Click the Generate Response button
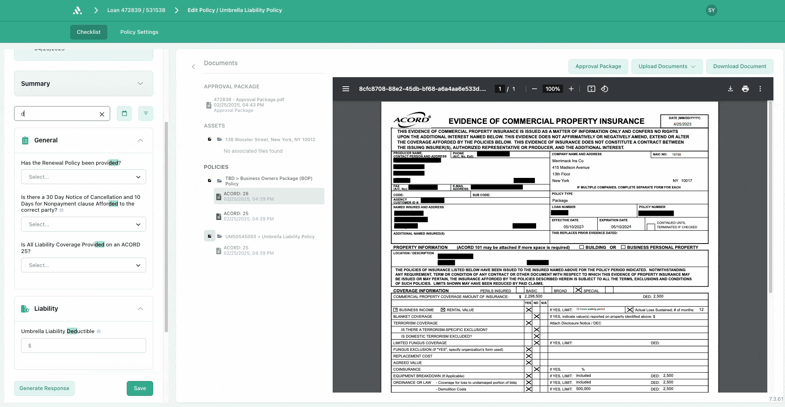 pos(45,388)
